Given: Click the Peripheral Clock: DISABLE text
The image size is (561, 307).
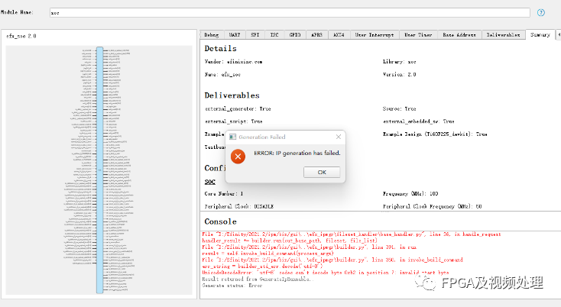Looking at the screenshot, I should point(239,206).
